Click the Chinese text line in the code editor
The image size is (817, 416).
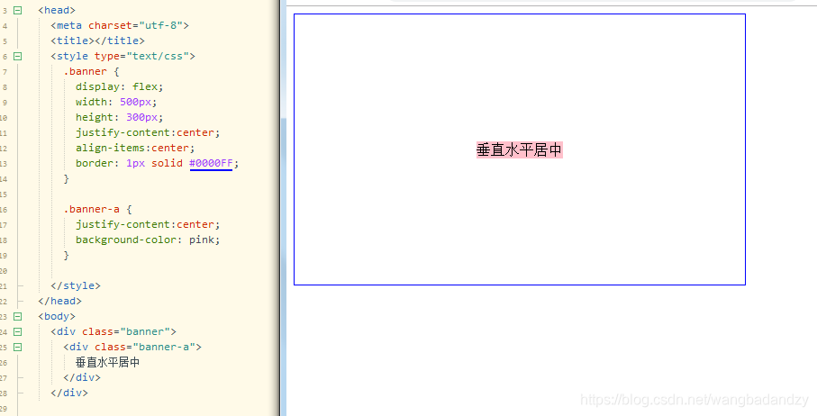(107, 362)
